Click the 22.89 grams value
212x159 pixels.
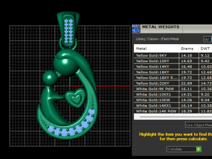186,83
